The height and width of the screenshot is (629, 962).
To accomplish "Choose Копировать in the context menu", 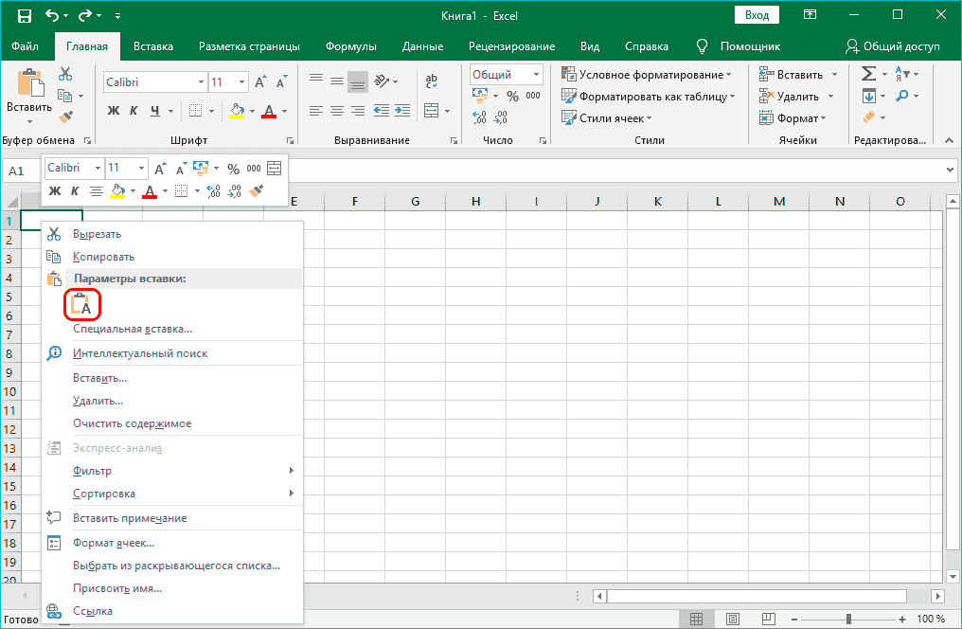I will [x=103, y=257].
